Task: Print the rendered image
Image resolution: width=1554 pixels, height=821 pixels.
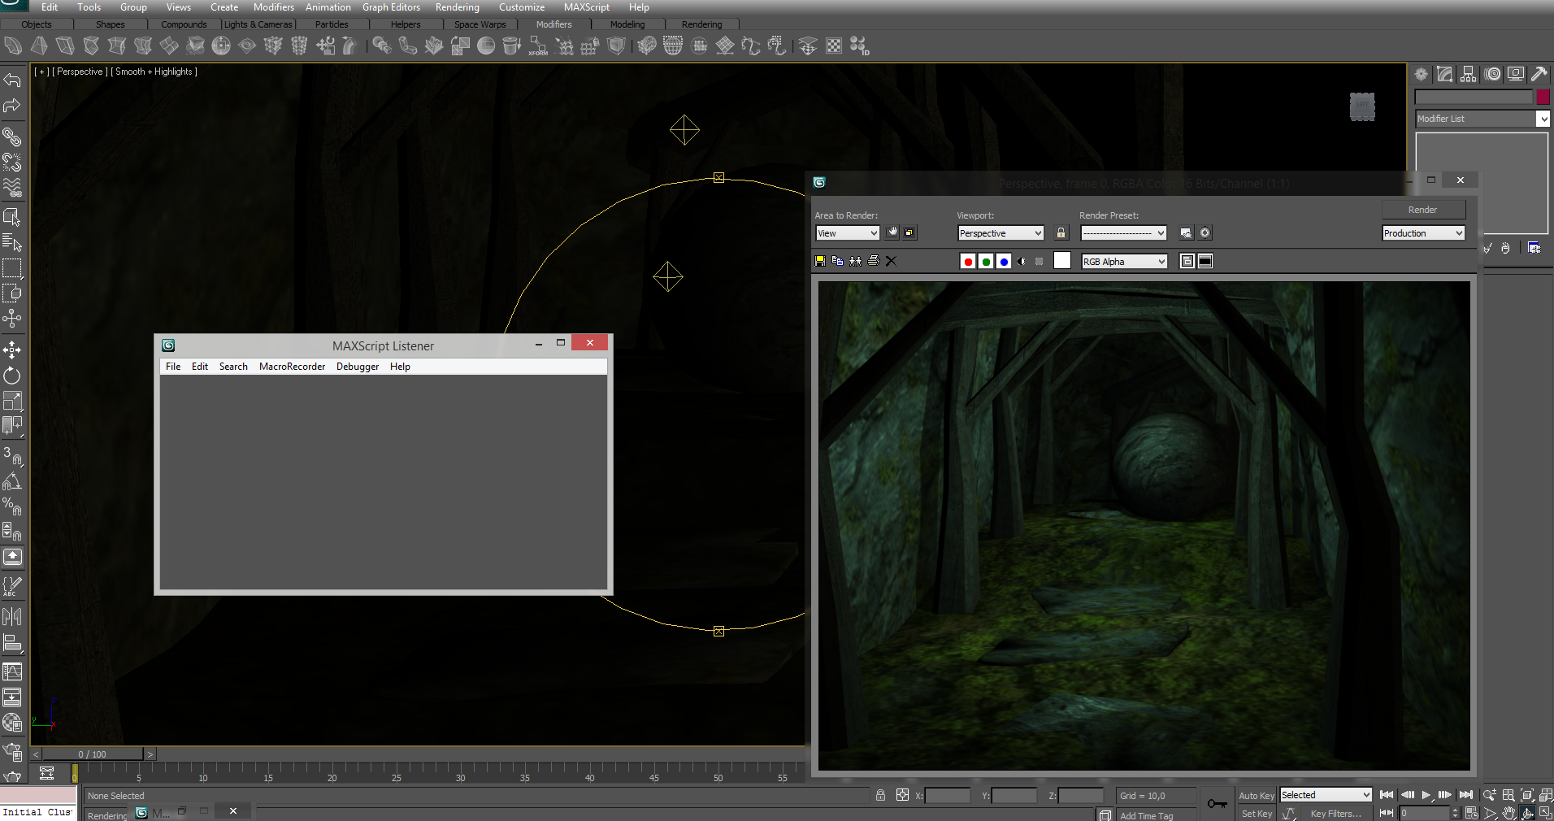Action: point(874,261)
